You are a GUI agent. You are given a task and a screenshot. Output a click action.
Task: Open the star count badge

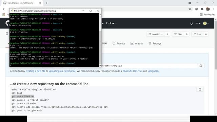[x=187, y=34]
